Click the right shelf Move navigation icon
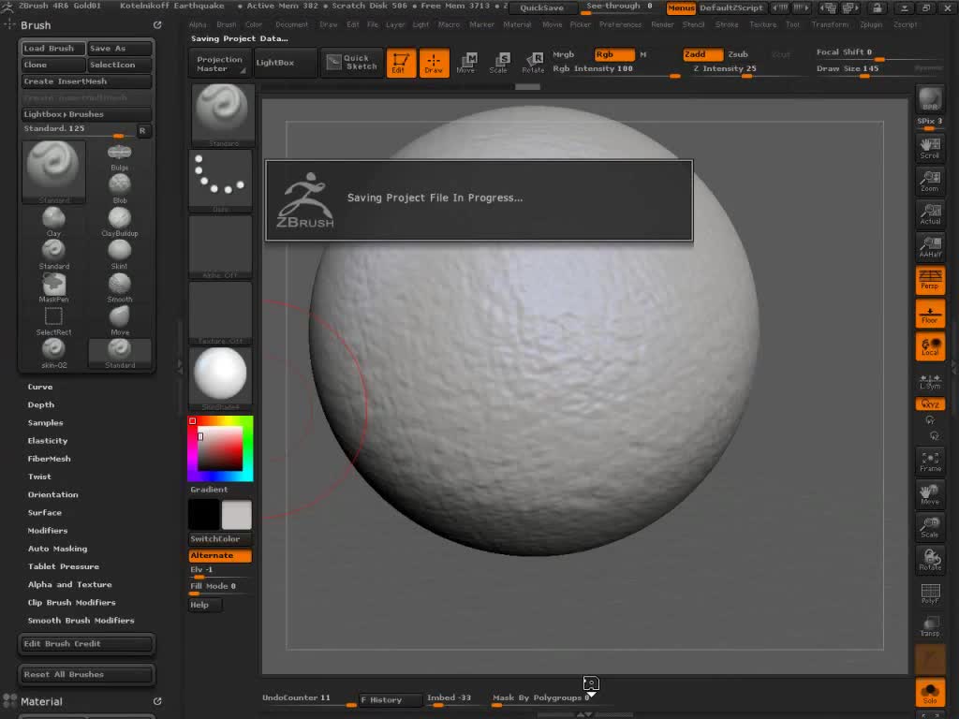959x719 pixels. click(930, 494)
